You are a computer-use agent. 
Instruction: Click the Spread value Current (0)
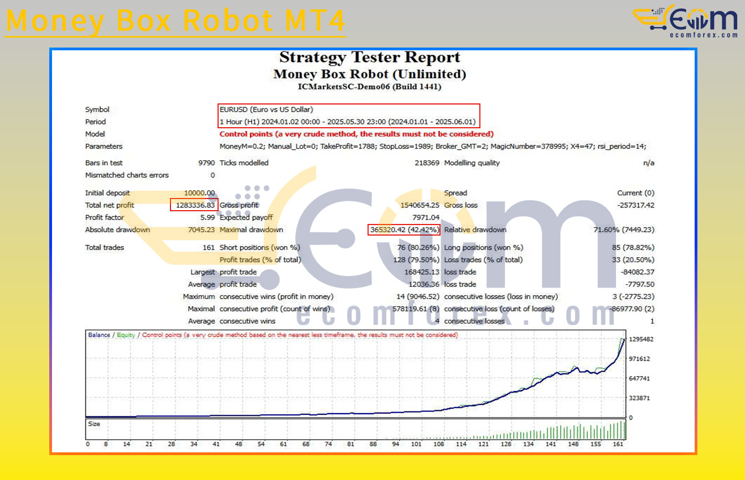pyautogui.click(x=636, y=193)
